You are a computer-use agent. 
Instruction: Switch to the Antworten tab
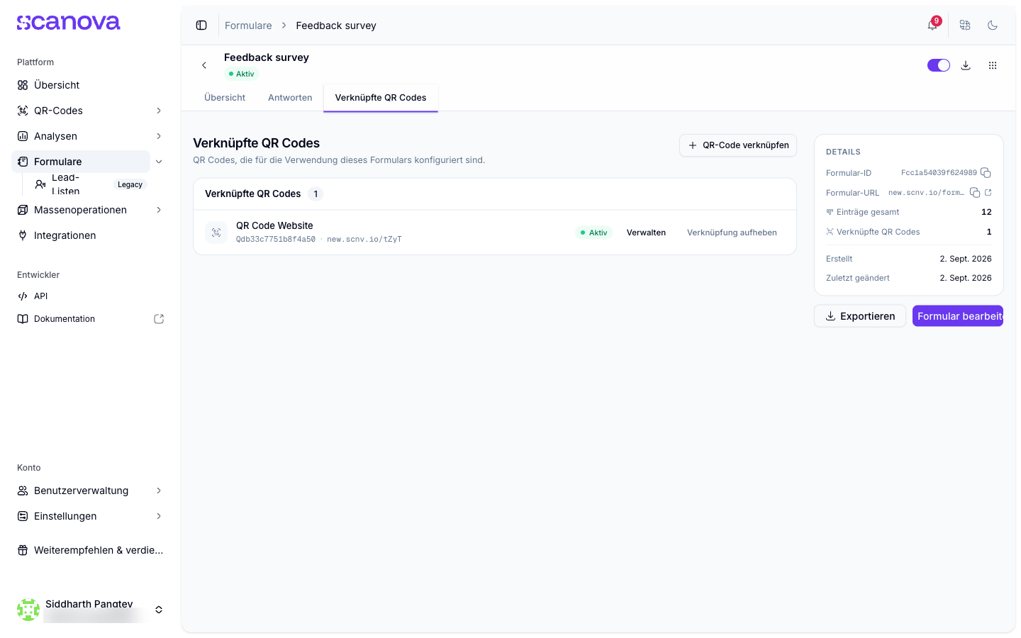pyautogui.click(x=290, y=98)
